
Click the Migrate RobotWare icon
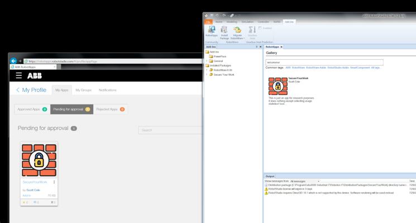(237, 32)
